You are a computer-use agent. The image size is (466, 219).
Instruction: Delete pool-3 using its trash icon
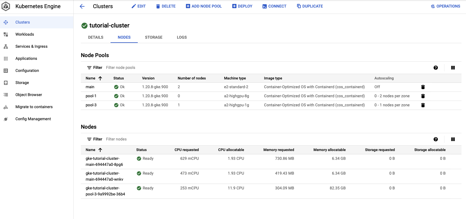[x=423, y=105]
